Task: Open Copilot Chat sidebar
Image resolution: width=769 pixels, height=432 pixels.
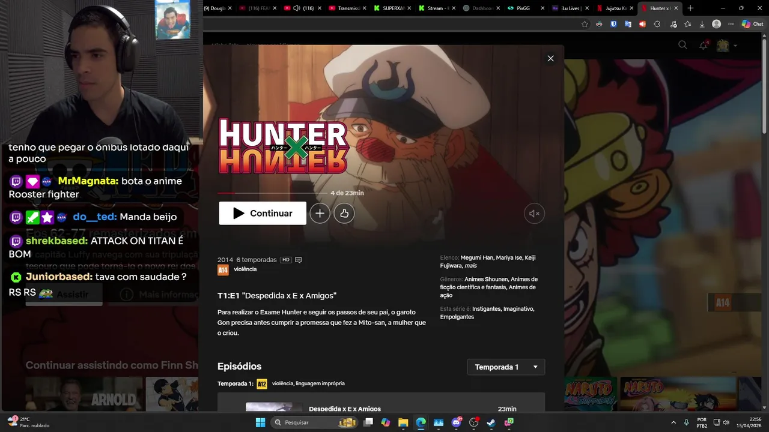Action: [x=753, y=24]
